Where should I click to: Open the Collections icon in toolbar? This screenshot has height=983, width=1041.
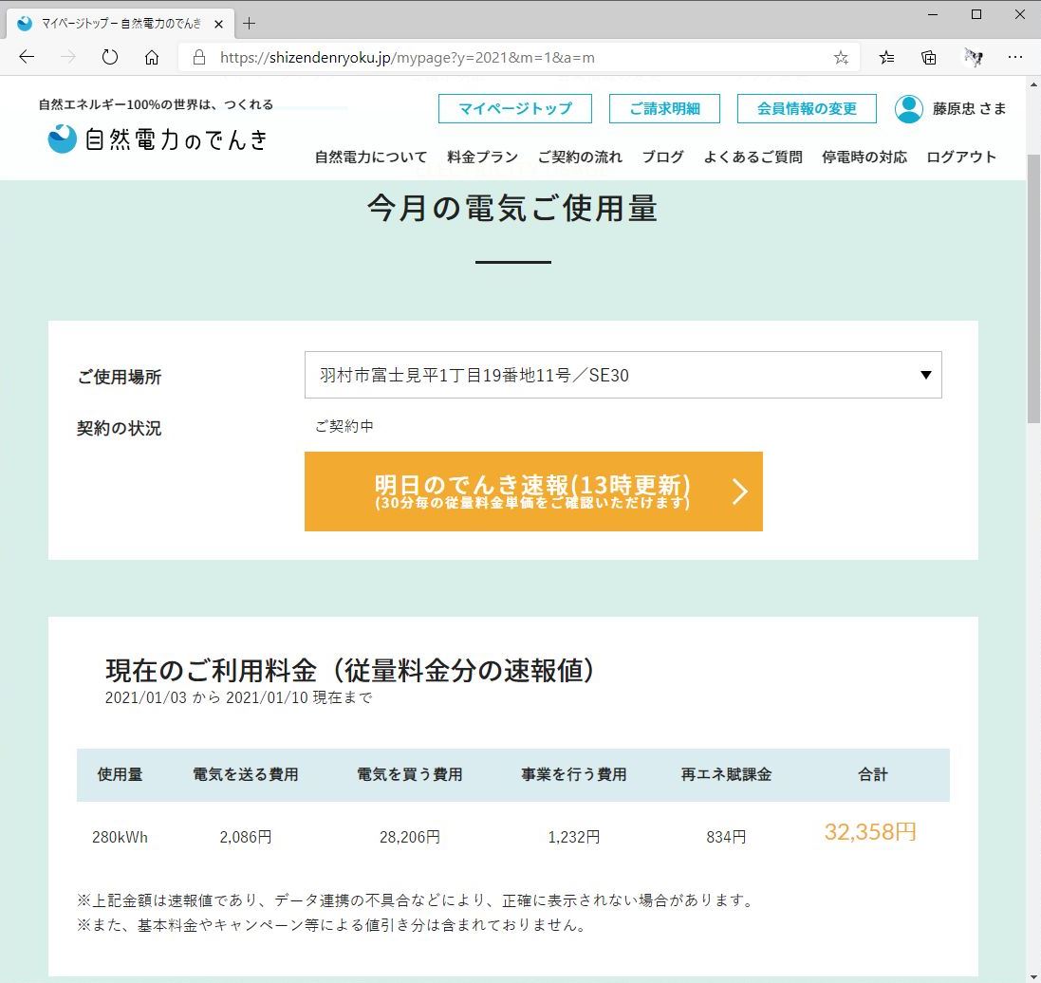click(x=929, y=58)
